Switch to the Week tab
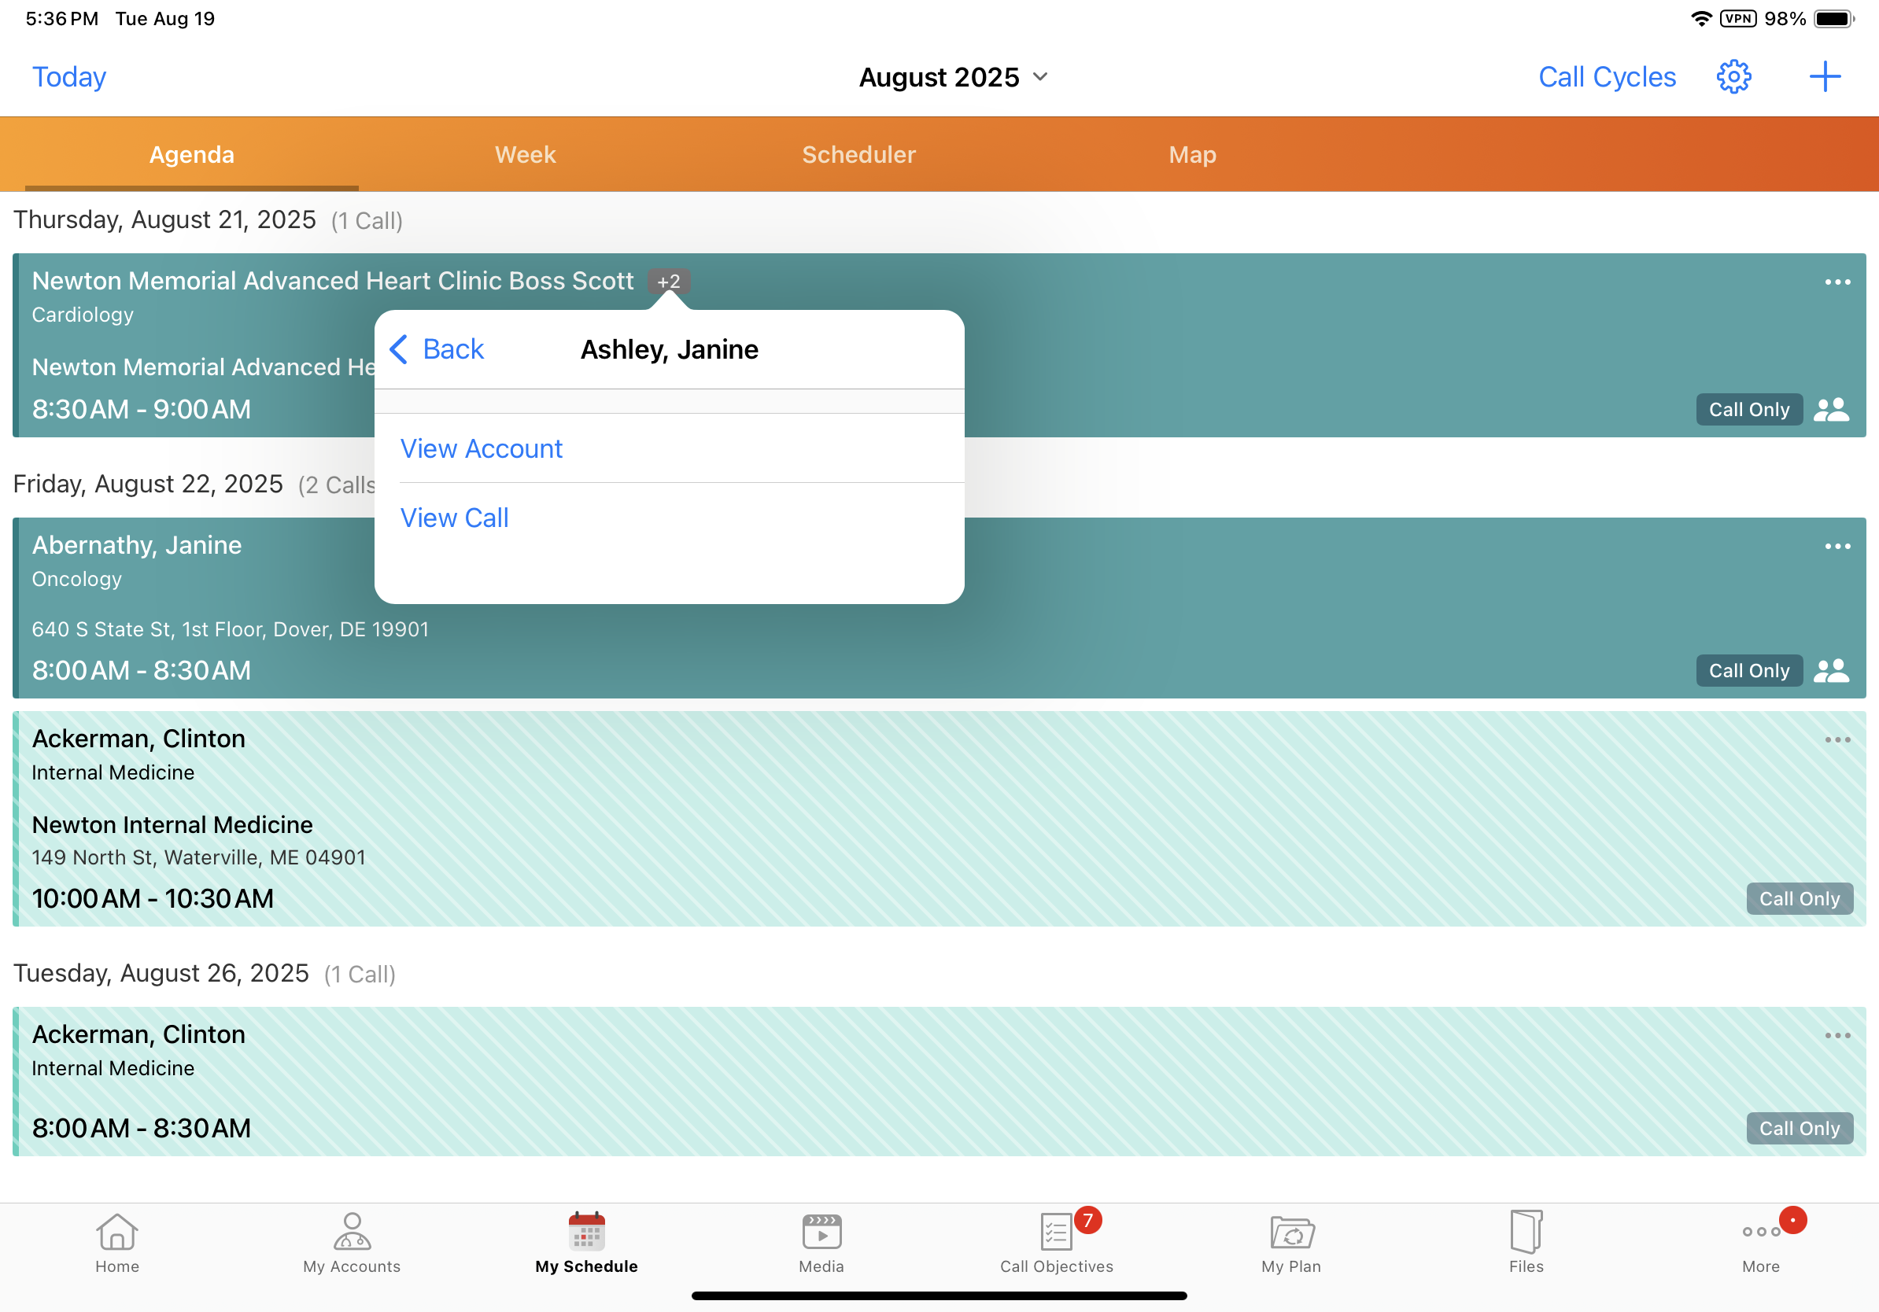The image size is (1879, 1312). click(x=525, y=155)
